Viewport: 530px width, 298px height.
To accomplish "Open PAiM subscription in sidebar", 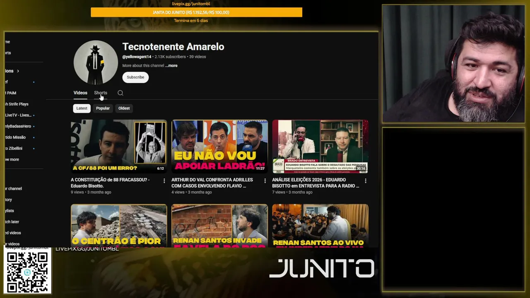I will click(11, 93).
